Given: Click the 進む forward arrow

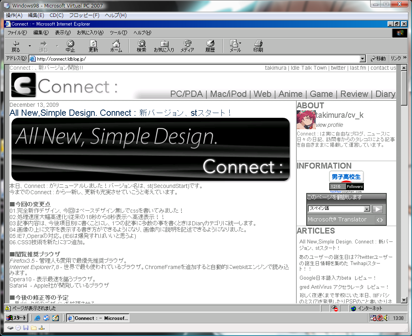Looking at the screenshot, I should (x=43, y=46).
